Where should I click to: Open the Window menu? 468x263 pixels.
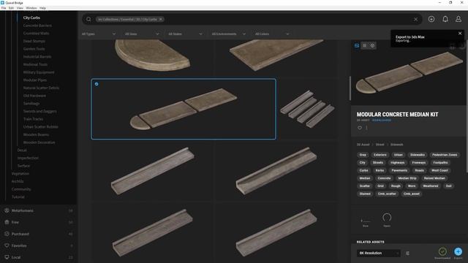pos(31,8)
